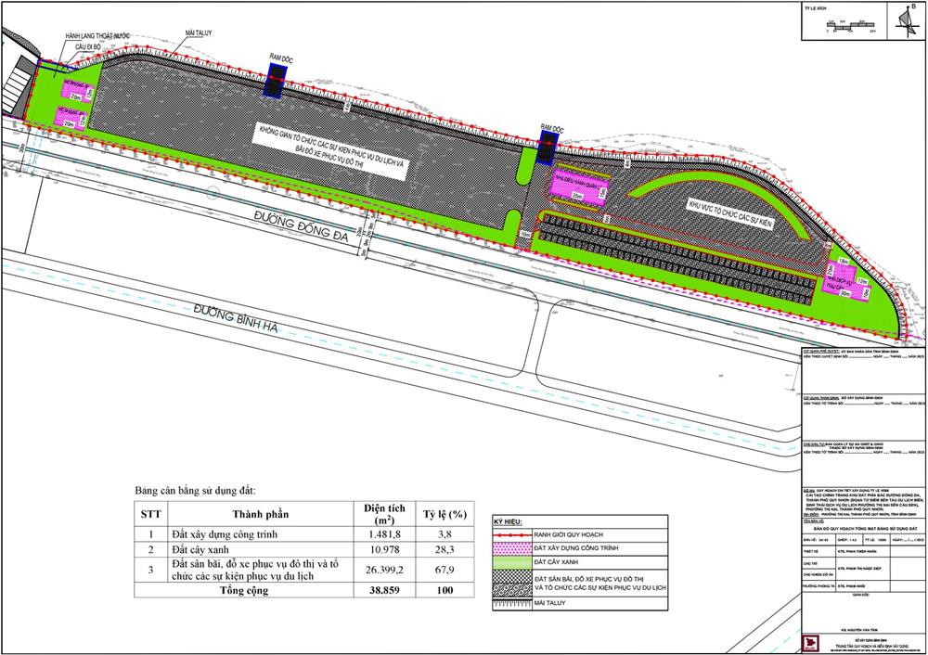Screen dimensions: 928x655
Task: Click the green ĐẤT CÂY XANH legend swatch
Action: [512, 562]
